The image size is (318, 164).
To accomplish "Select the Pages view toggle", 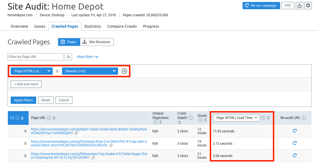I will (69, 42).
